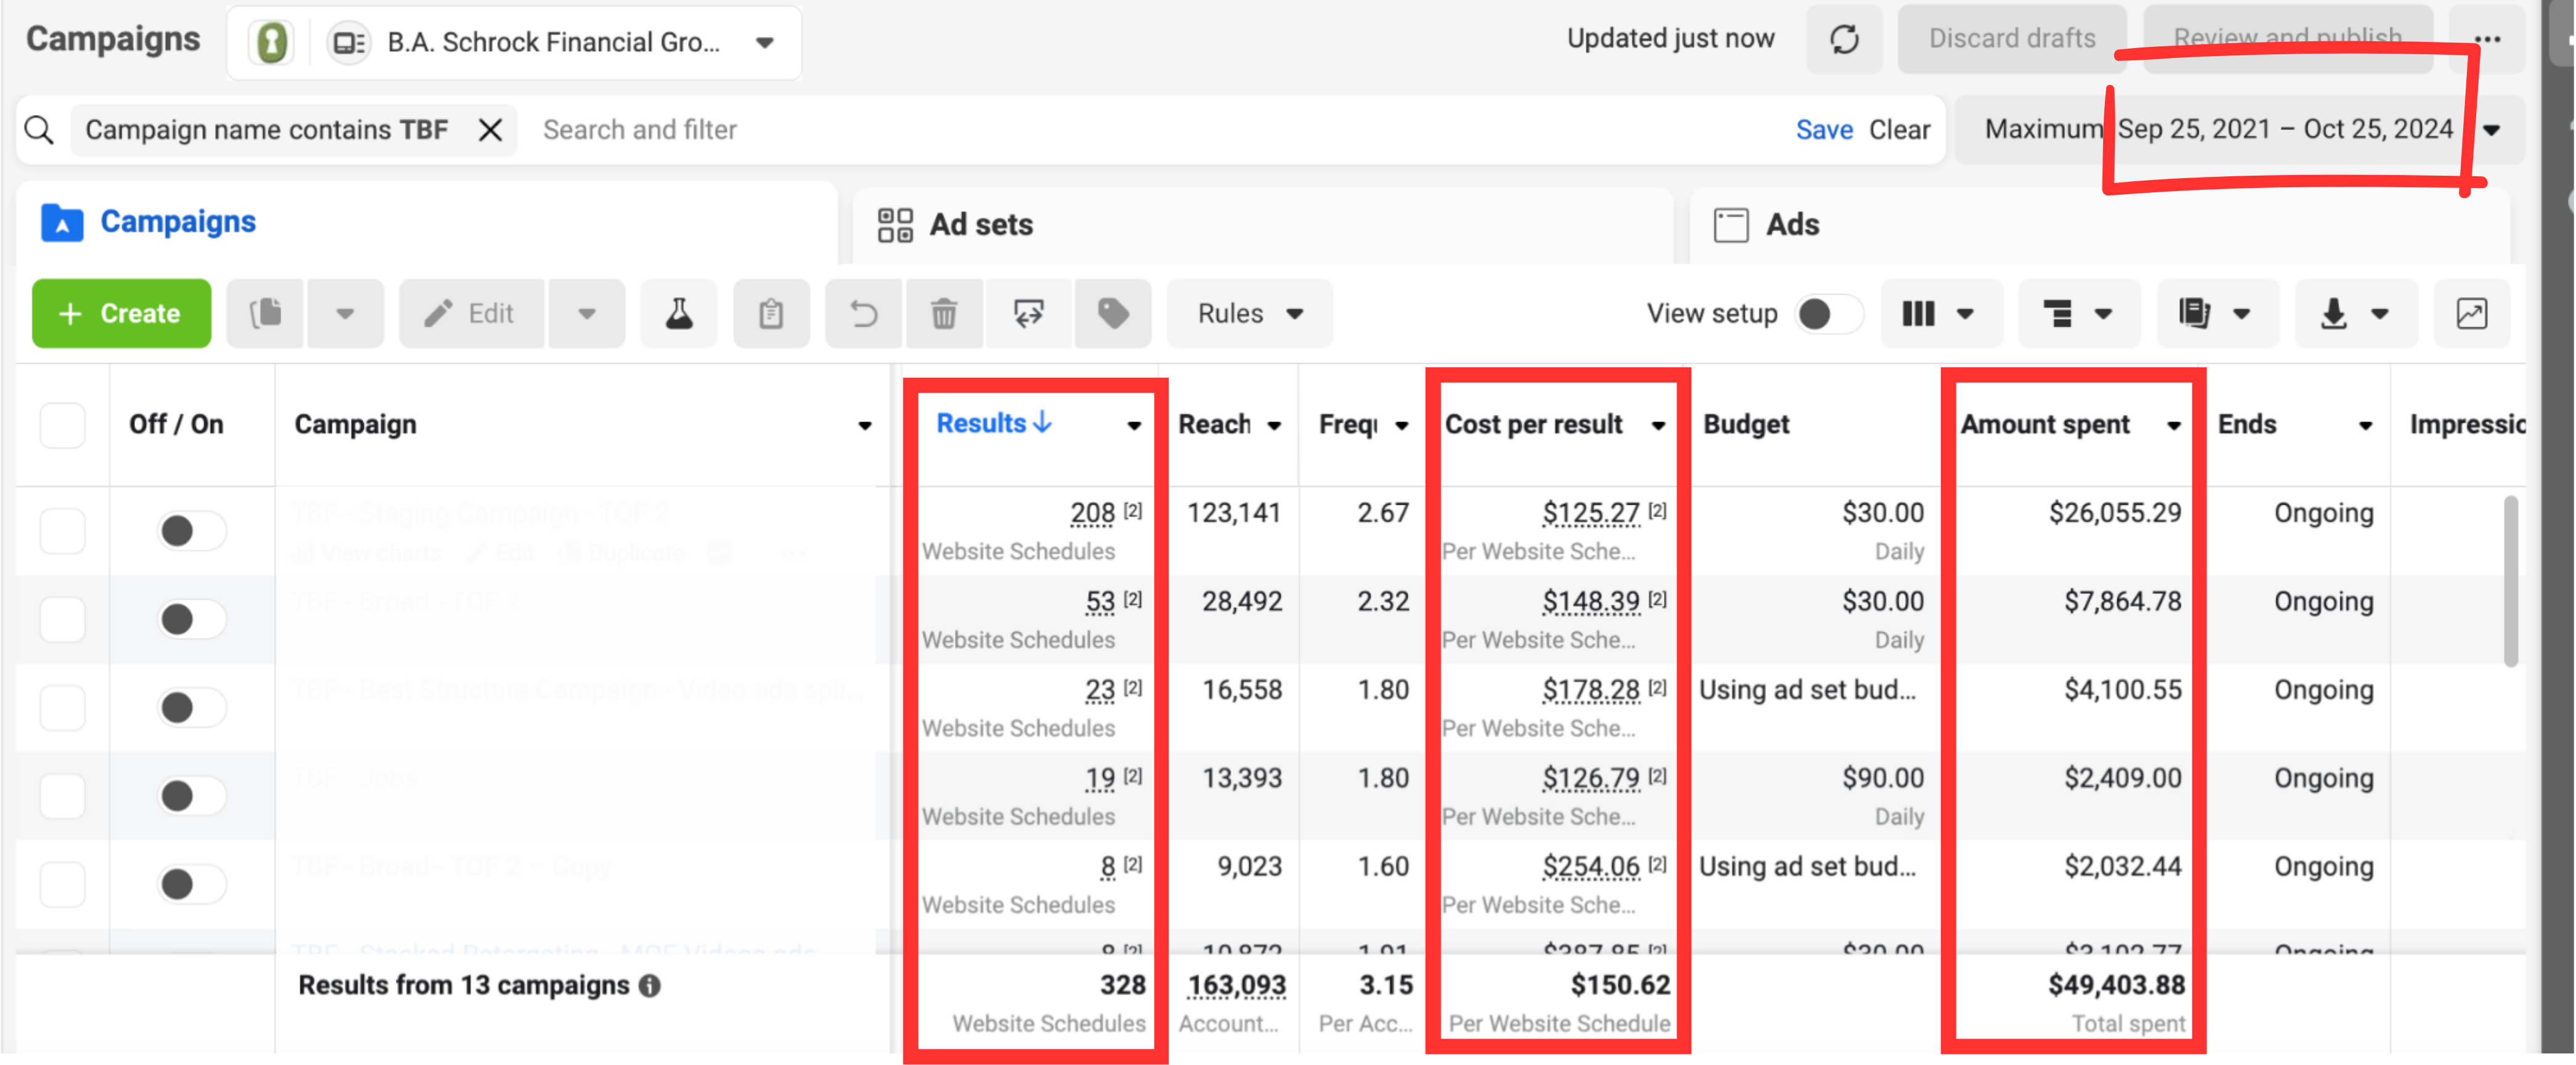Image resolution: width=2576 pixels, height=1065 pixels.
Task: Click the refresh data icon
Action: pyautogui.click(x=1843, y=40)
